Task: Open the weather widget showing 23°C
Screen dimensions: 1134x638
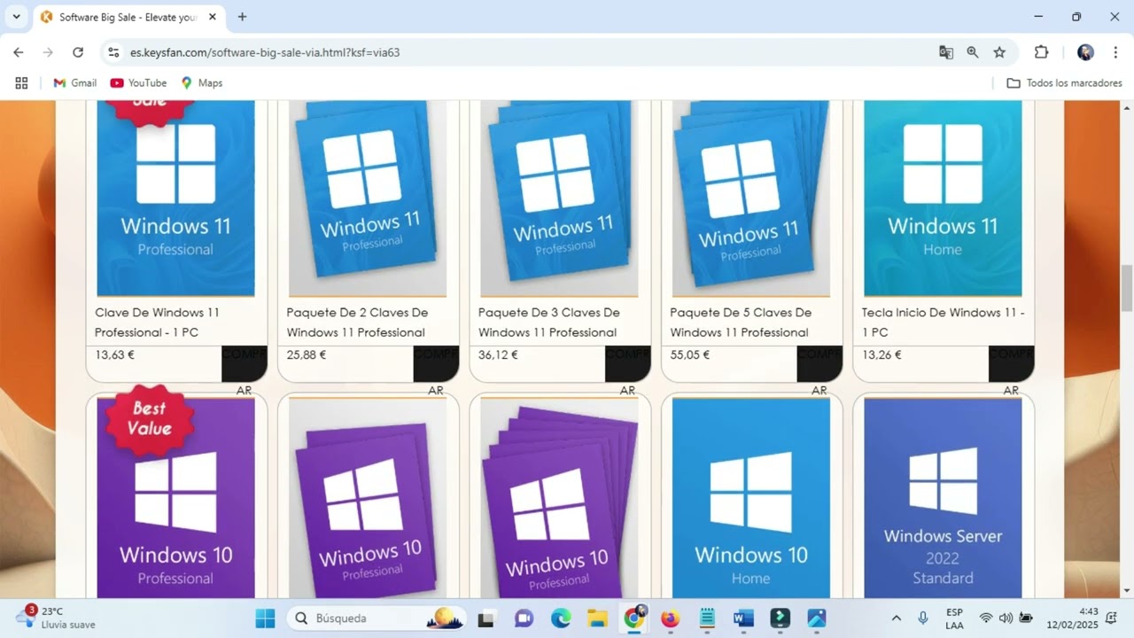Action: pos(55,618)
